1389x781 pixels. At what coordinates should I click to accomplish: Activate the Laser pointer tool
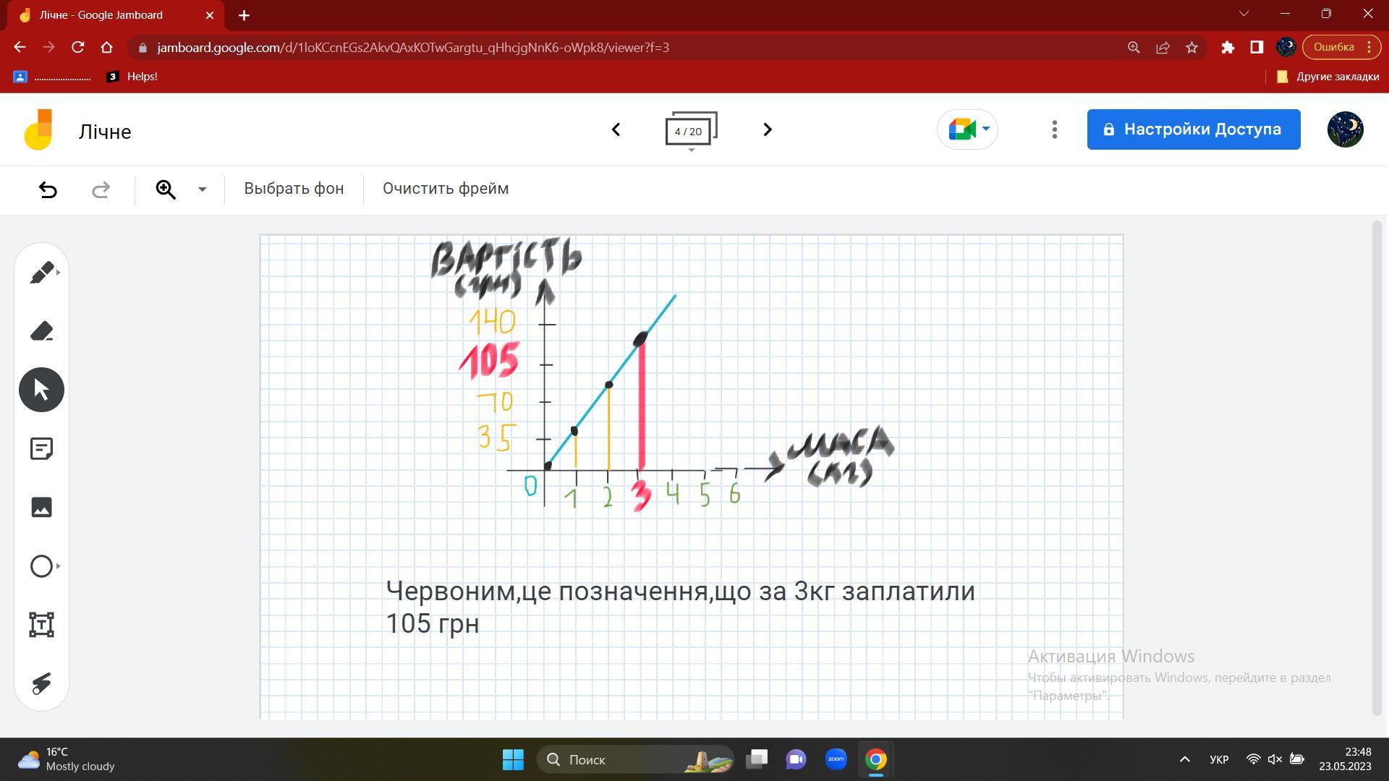tap(41, 683)
